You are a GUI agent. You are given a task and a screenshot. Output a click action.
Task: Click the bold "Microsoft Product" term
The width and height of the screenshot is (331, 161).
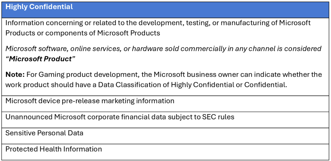[40, 59]
